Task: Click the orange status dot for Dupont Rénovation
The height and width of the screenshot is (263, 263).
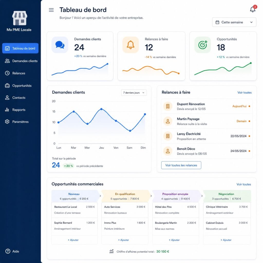Action: click(x=249, y=106)
